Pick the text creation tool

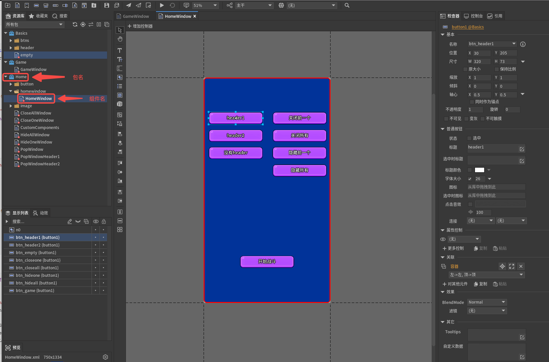tap(119, 50)
